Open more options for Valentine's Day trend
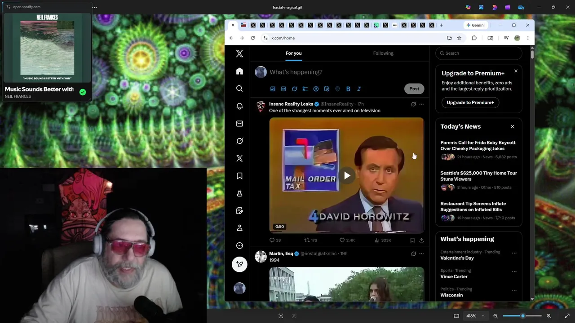575x323 pixels. click(x=514, y=253)
